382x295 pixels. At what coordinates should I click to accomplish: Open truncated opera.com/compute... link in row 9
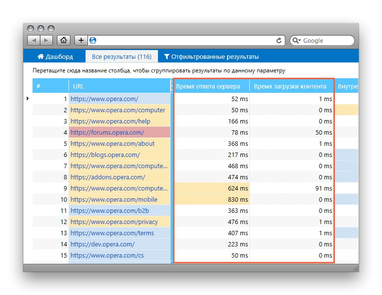[119, 189]
